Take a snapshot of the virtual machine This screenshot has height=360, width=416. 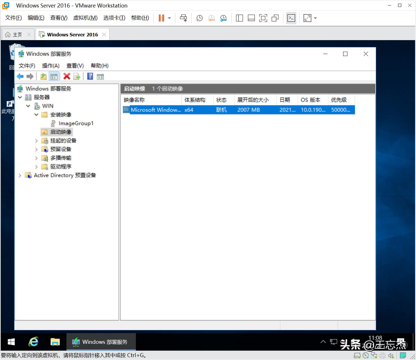pos(199,18)
